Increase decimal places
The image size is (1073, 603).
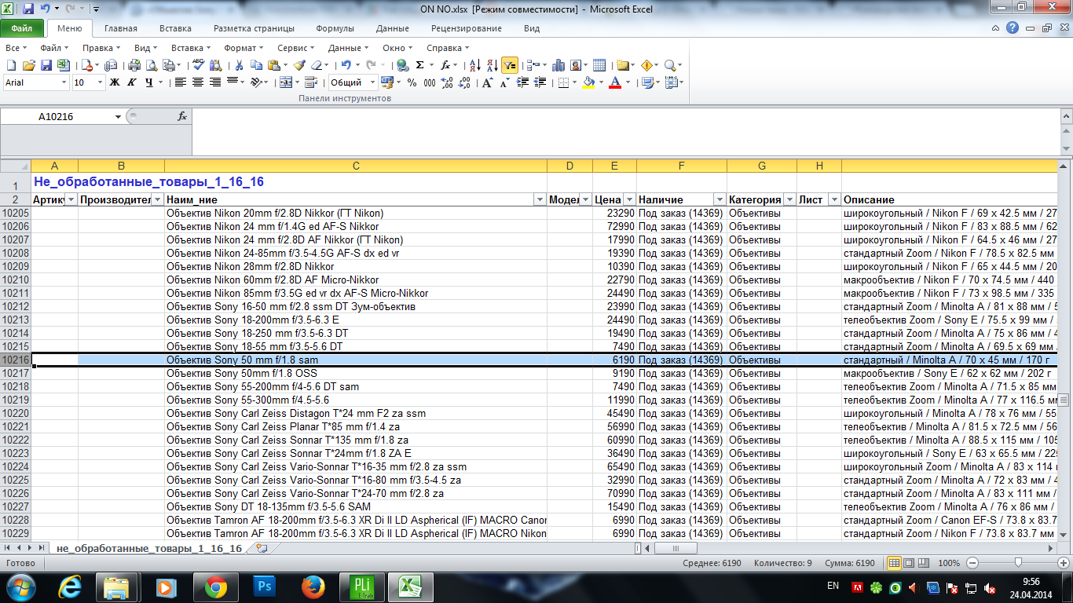[447, 82]
